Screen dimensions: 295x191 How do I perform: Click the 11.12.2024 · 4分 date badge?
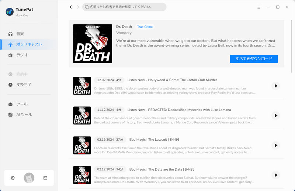pyautogui.click(x=109, y=110)
